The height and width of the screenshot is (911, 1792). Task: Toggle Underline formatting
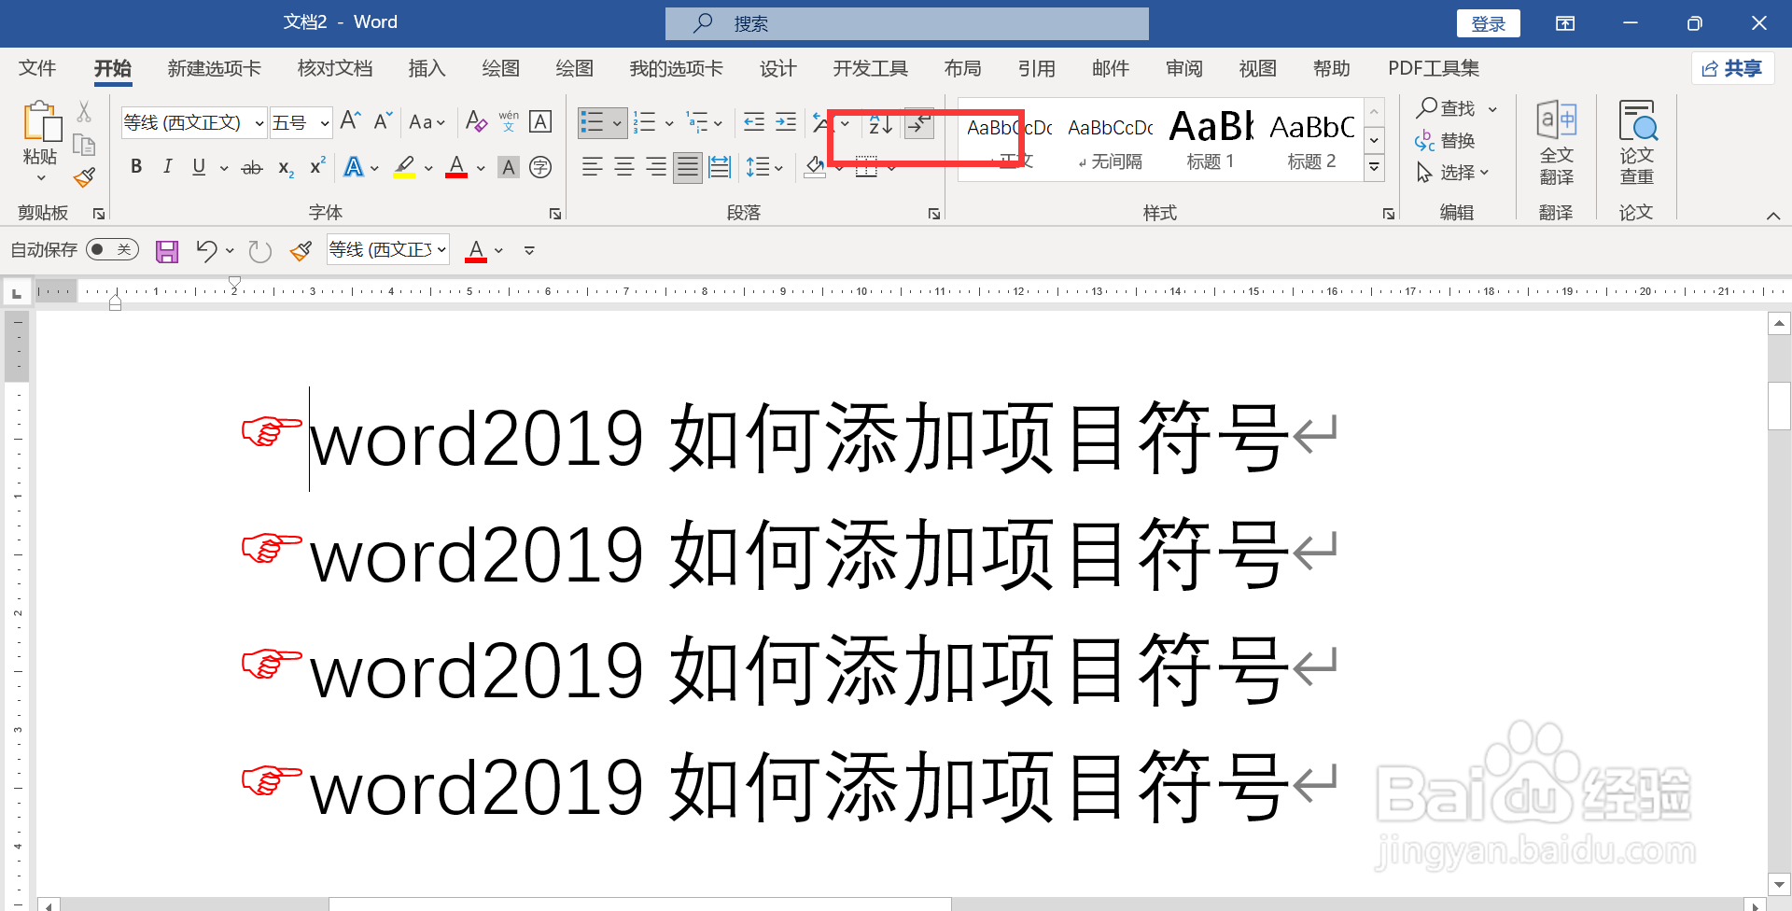click(199, 167)
